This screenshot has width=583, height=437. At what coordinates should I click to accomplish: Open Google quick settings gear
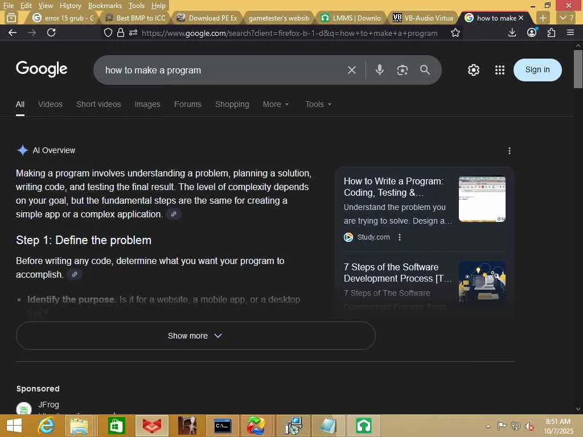[473, 70]
